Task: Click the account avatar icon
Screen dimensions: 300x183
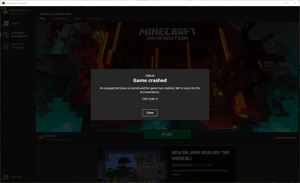Action: click(5, 12)
